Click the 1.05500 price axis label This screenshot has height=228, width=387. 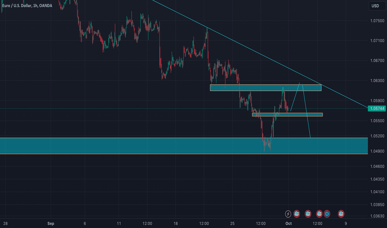(x=377, y=121)
